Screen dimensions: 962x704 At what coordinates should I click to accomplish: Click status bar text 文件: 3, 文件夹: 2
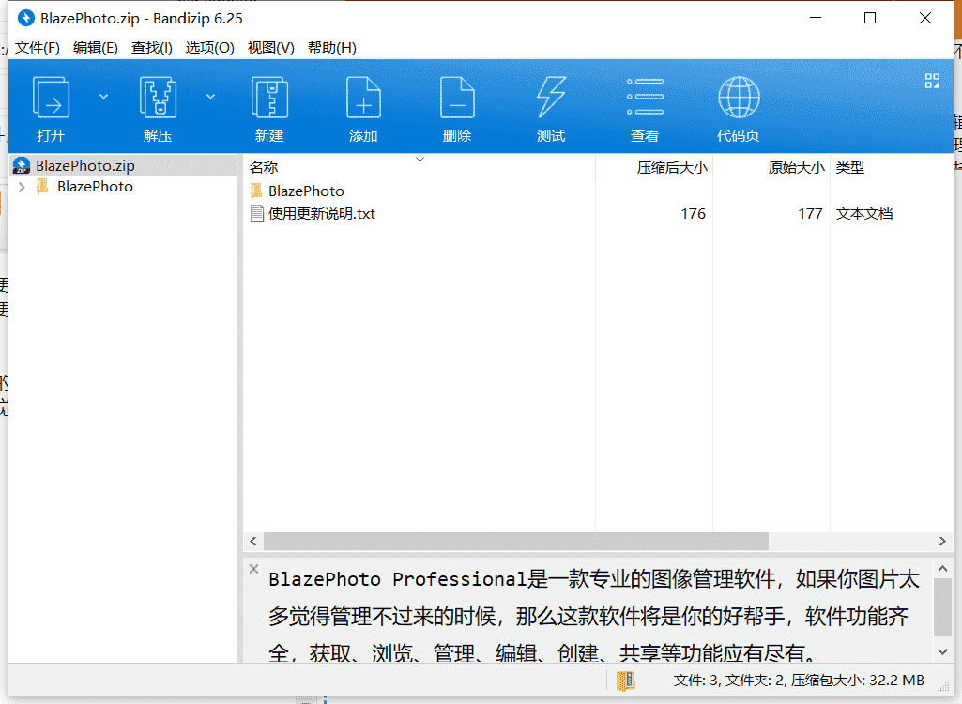[x=730, y=681]
